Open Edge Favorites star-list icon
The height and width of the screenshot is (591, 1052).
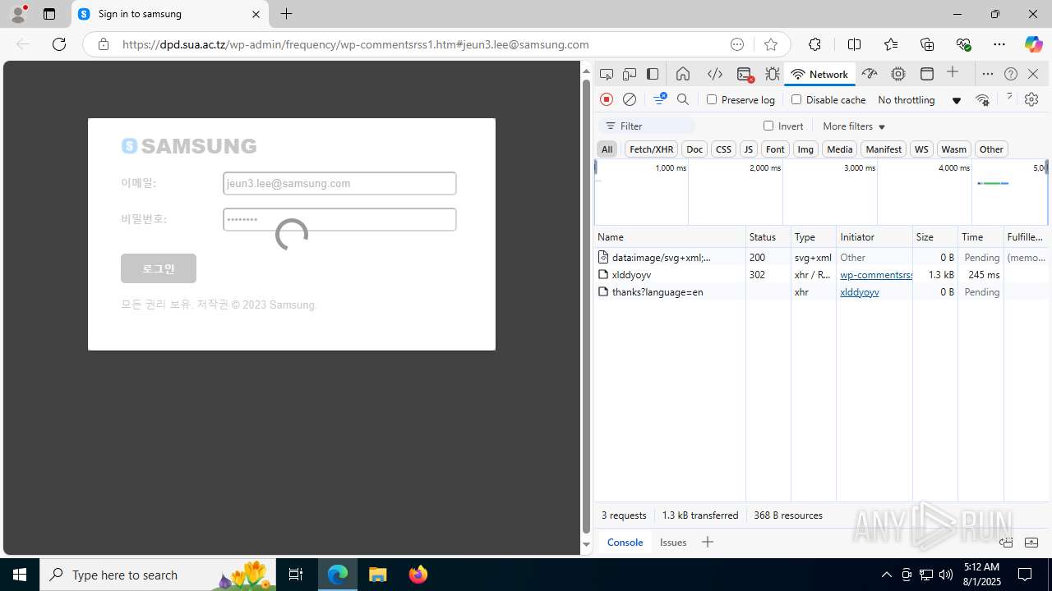click(891, 44)
